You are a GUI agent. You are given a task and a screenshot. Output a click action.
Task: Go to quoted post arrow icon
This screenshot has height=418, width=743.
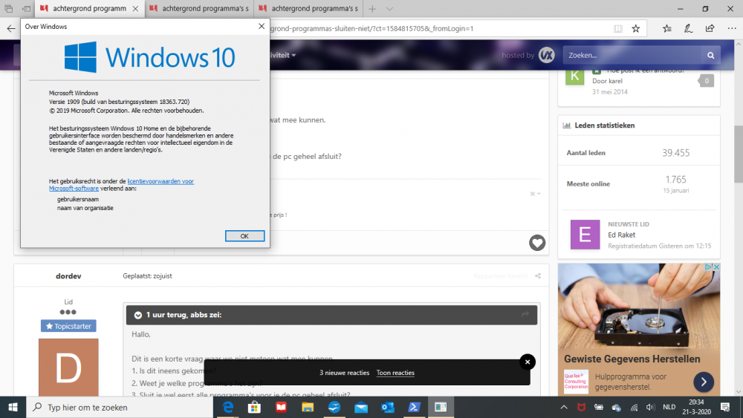click(525, 315)
